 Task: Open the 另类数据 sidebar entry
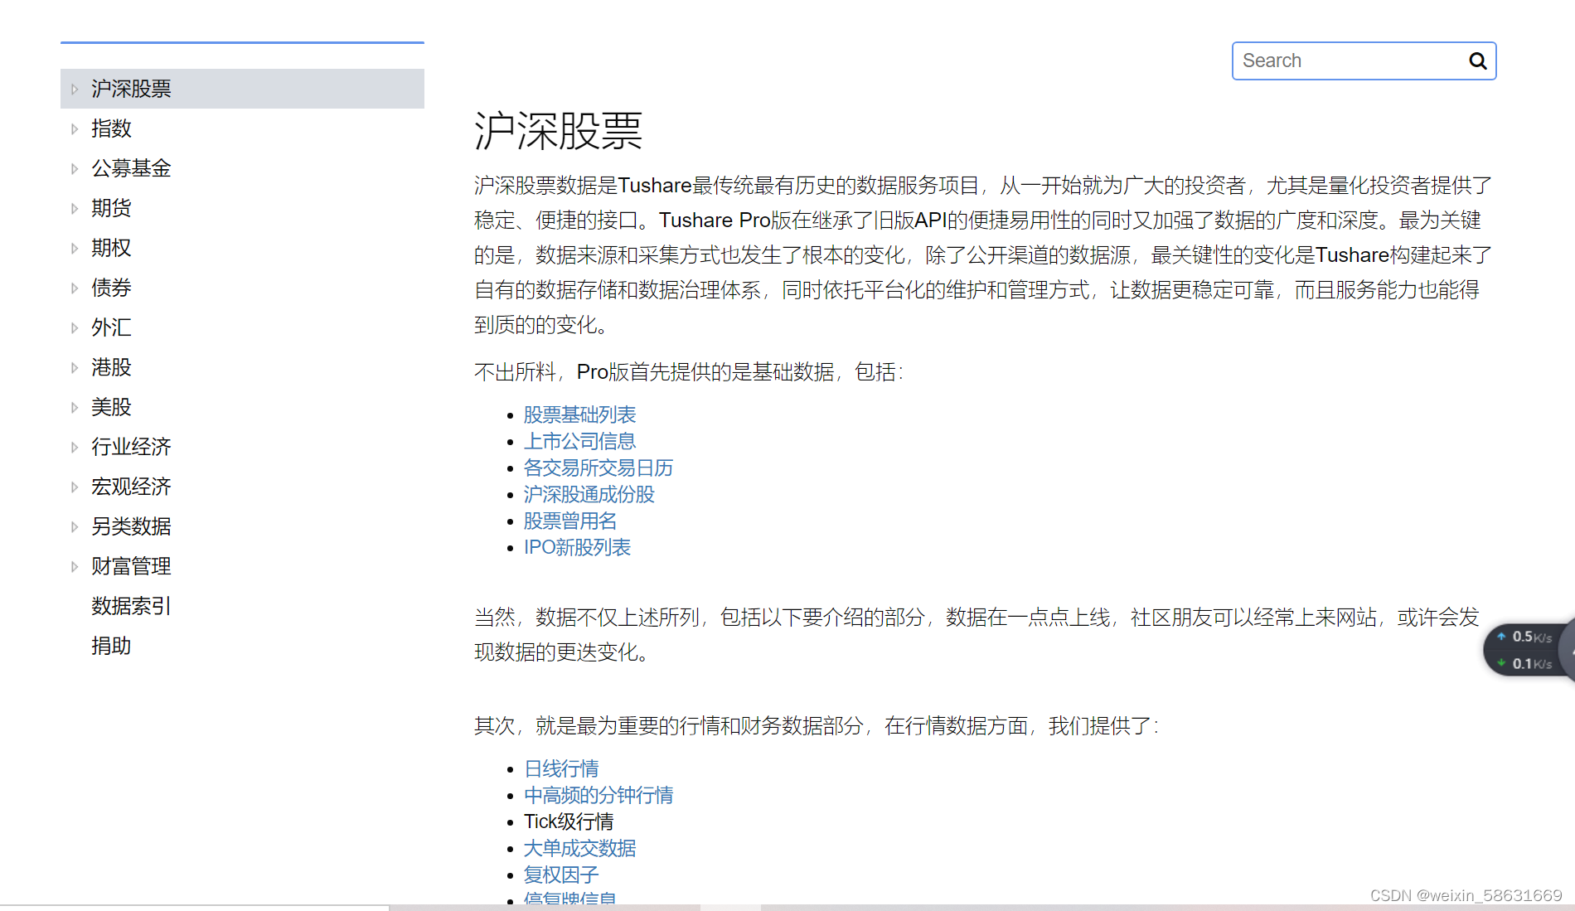tap(131, 526)
